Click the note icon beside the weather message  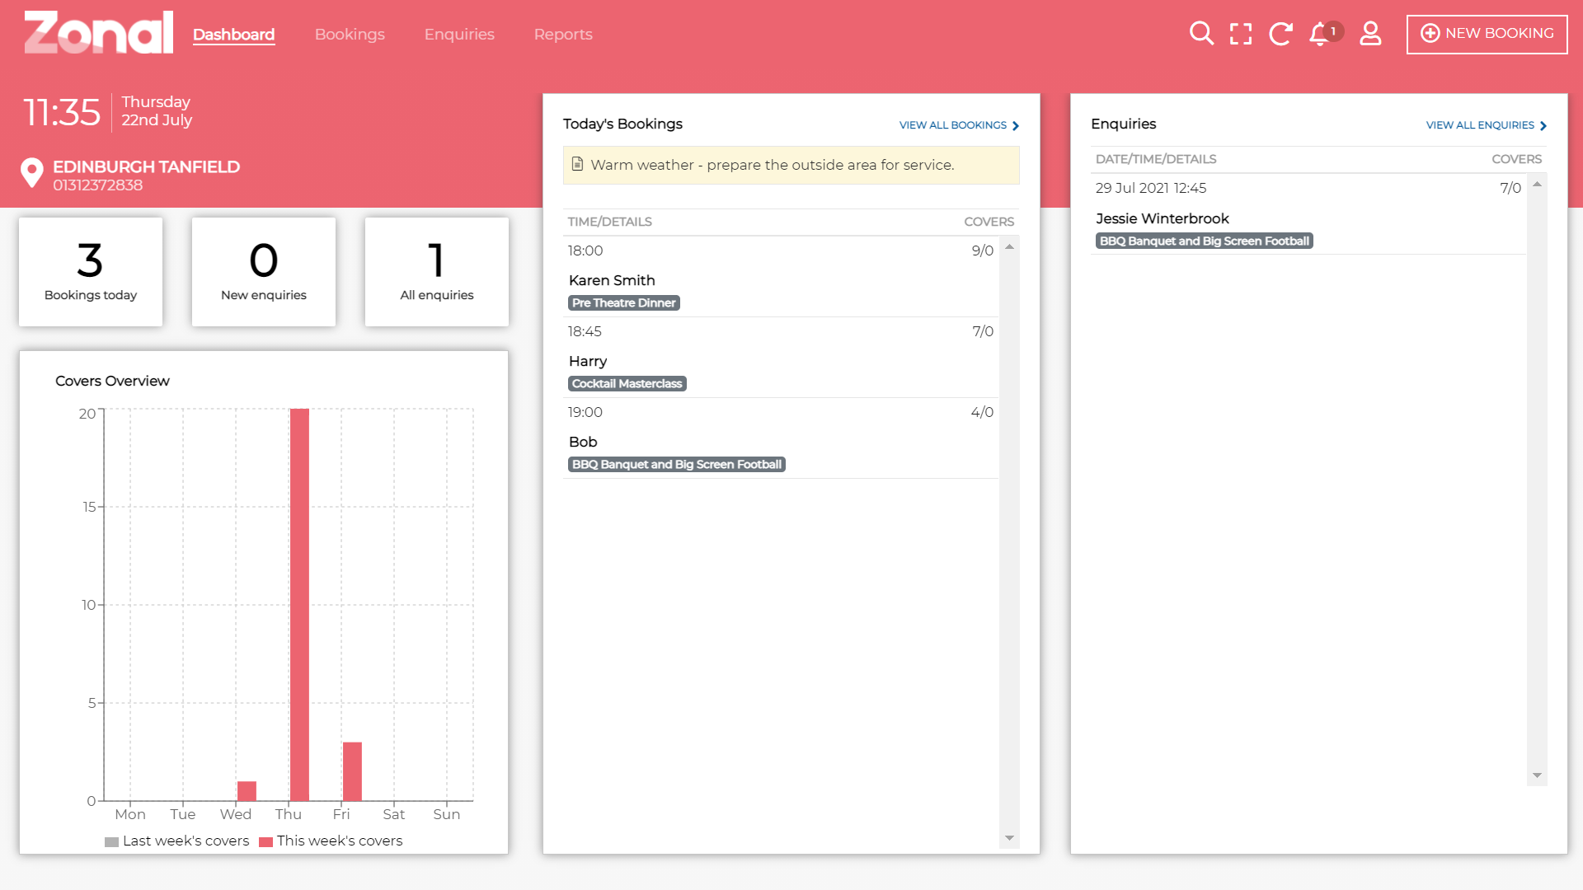(577, 164)
